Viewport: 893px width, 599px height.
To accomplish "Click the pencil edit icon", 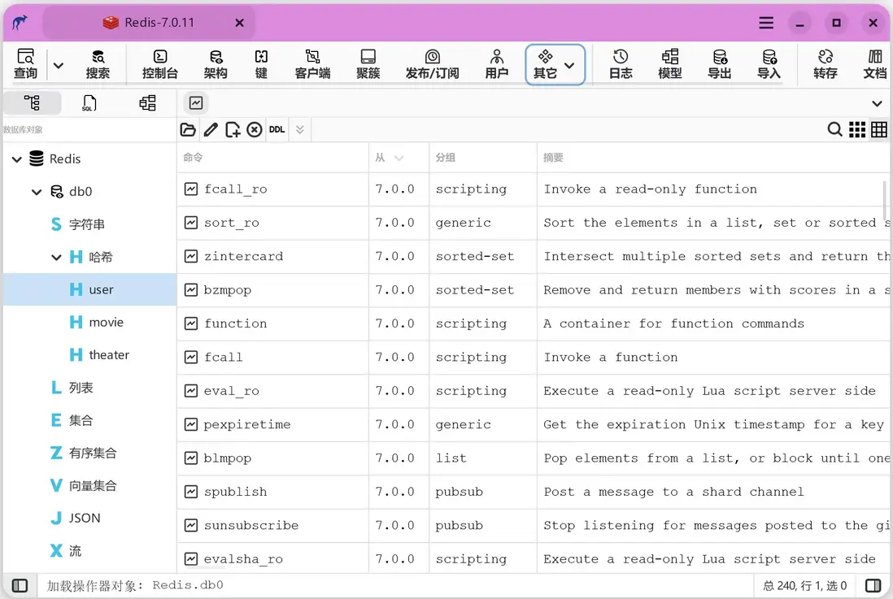I will [211, 130].
